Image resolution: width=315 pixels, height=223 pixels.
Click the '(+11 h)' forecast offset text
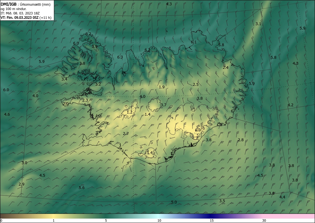[x=45, y=18]
